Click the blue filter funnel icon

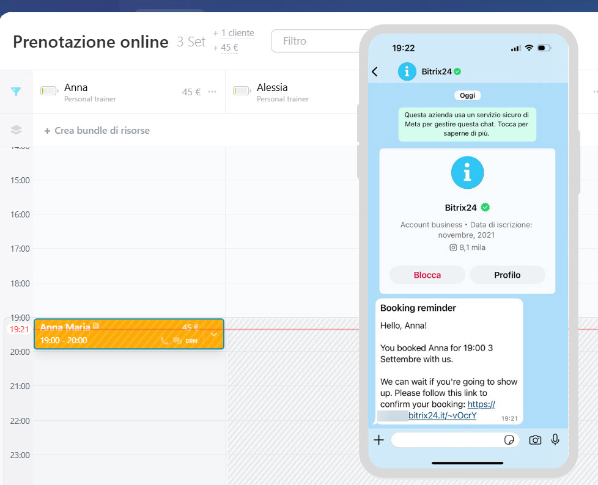click(17, 92)
